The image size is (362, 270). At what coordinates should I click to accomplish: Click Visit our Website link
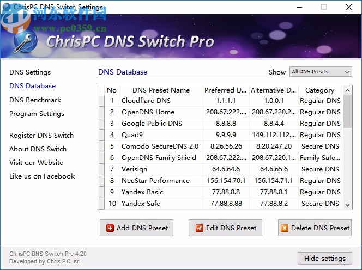click(x=36, y=163)
